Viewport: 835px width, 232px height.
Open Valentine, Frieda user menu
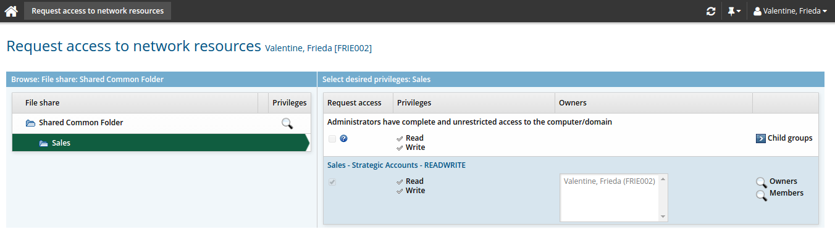790,11
